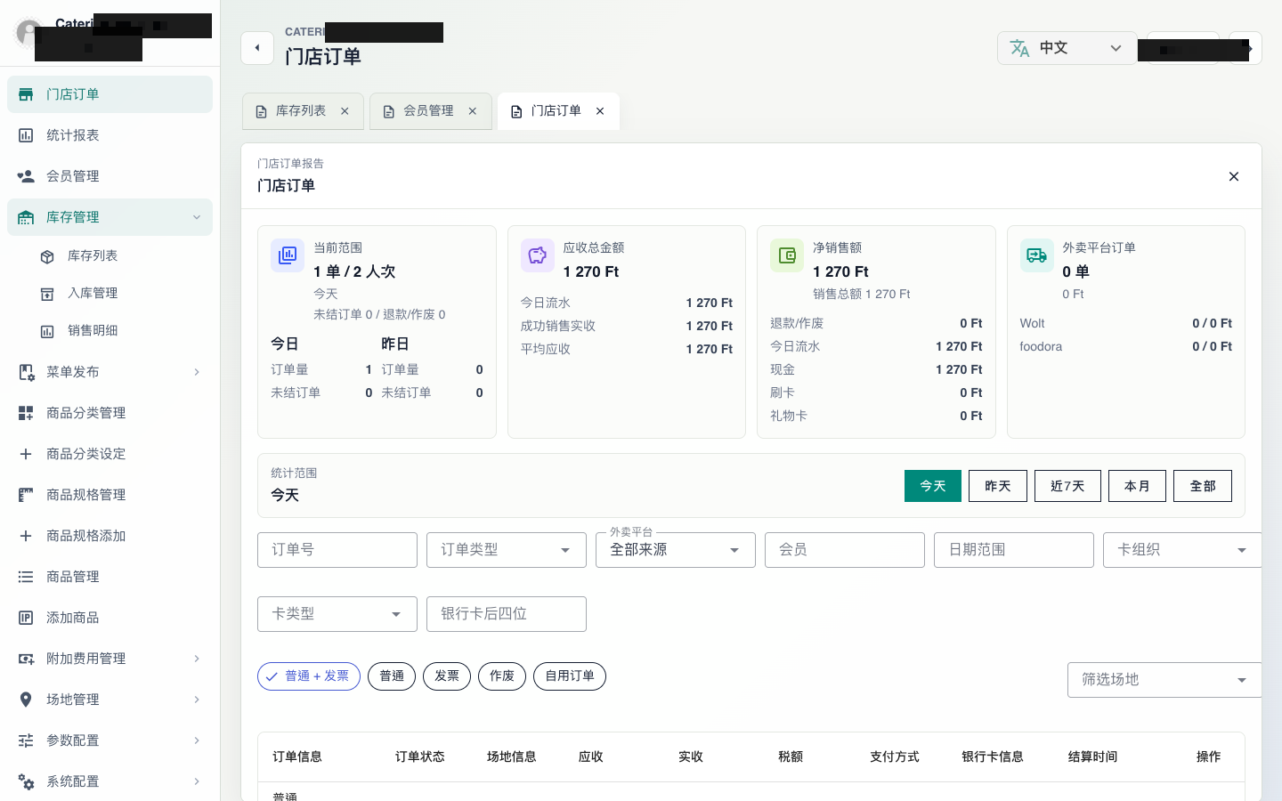1282x801 pixels.
Task: Show orders from 昨天
Action: pos(998,486)
